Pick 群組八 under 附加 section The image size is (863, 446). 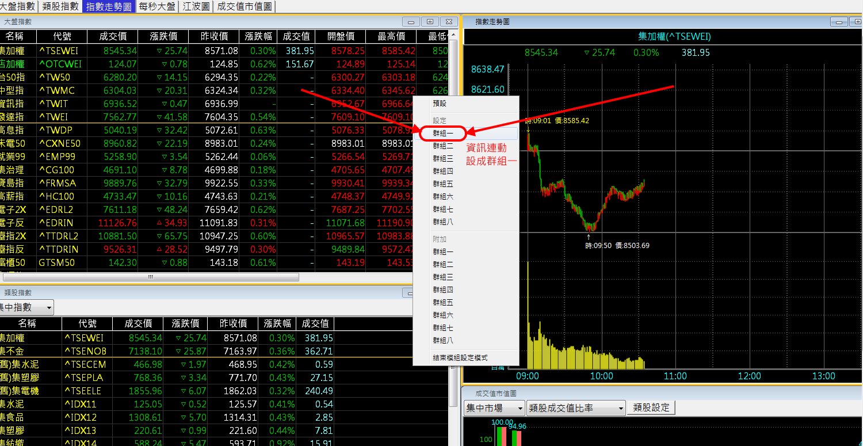pyautogui.click(x=443, y=341)
